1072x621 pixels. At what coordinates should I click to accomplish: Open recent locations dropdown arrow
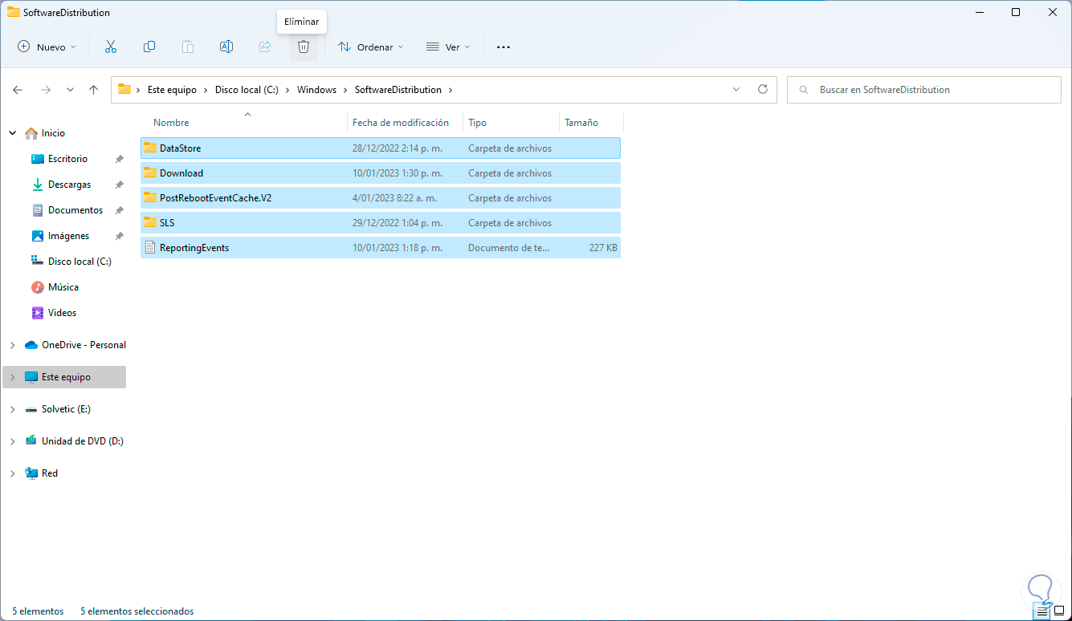point(70,90)
